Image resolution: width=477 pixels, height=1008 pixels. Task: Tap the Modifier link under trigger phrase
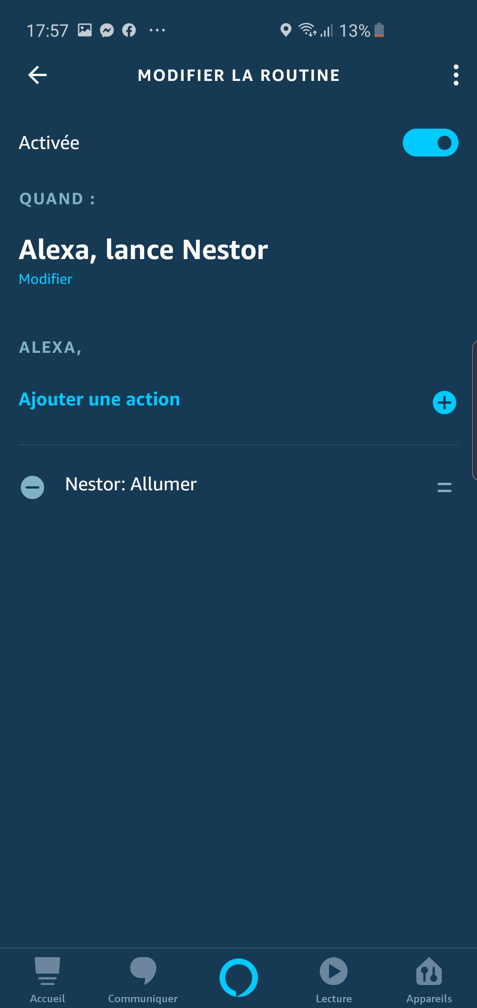pos(45,279)
